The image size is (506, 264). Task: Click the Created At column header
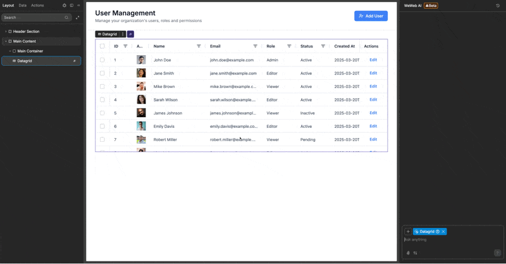[x=344, y=46]
